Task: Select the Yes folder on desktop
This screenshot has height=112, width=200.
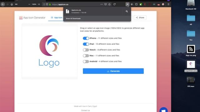Action: pyautogui.click(x=191, y=35)
